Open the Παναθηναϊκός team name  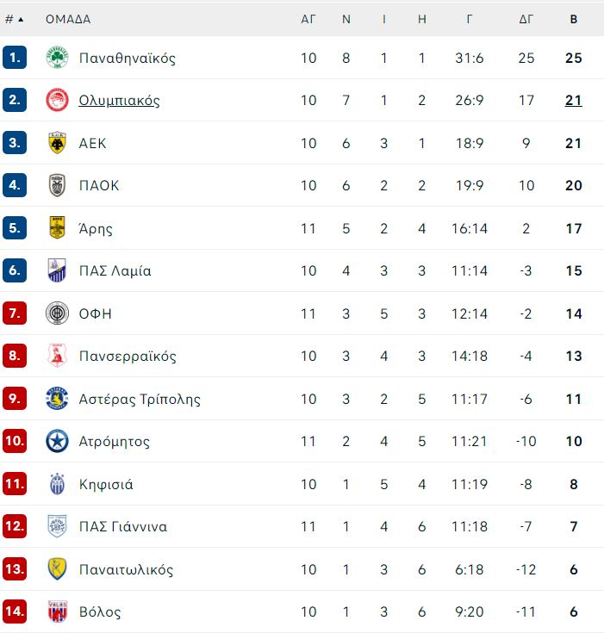tap(128, 59)
